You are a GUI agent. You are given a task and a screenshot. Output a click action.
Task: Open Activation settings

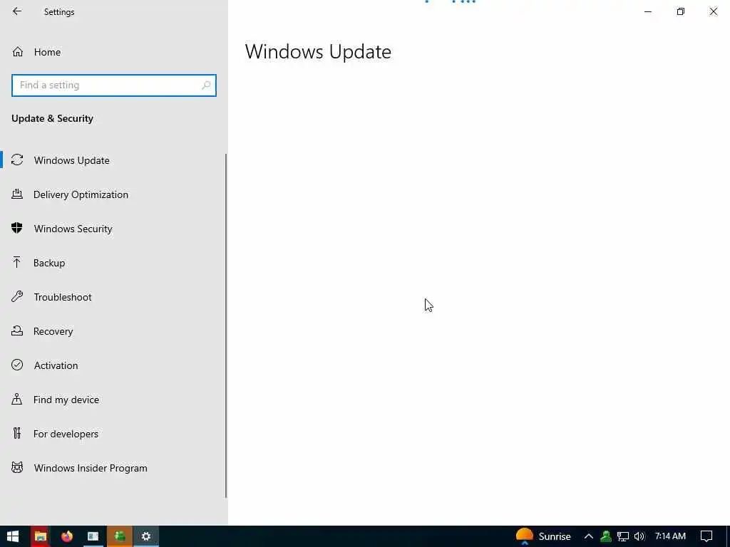(x=113, y=365)
